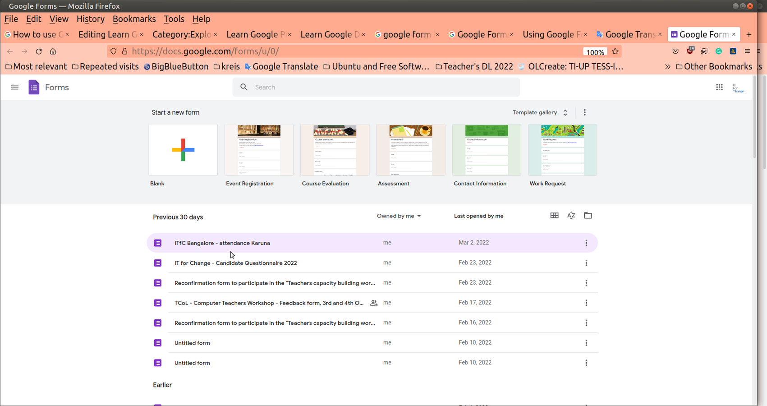Open the file picker folder icon
Screen dimensions: 767x406
pos(588,216)
